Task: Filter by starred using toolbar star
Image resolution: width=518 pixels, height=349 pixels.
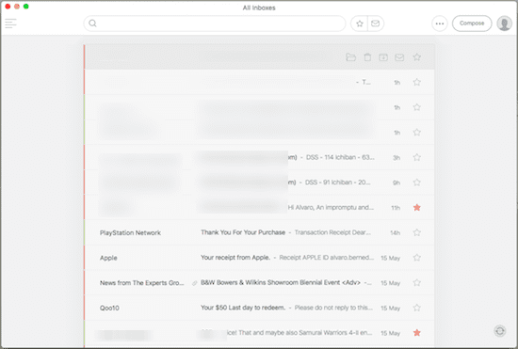Action: [360, 24]
